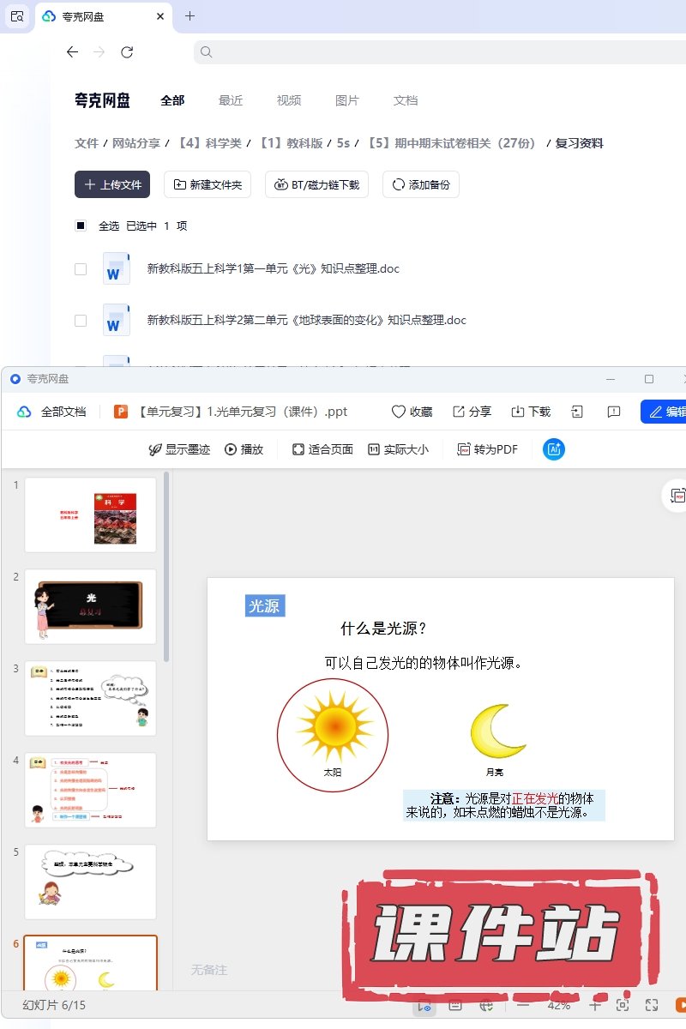
Task: Enter fullscreen using status bar icon
Action: point(652,1005)
